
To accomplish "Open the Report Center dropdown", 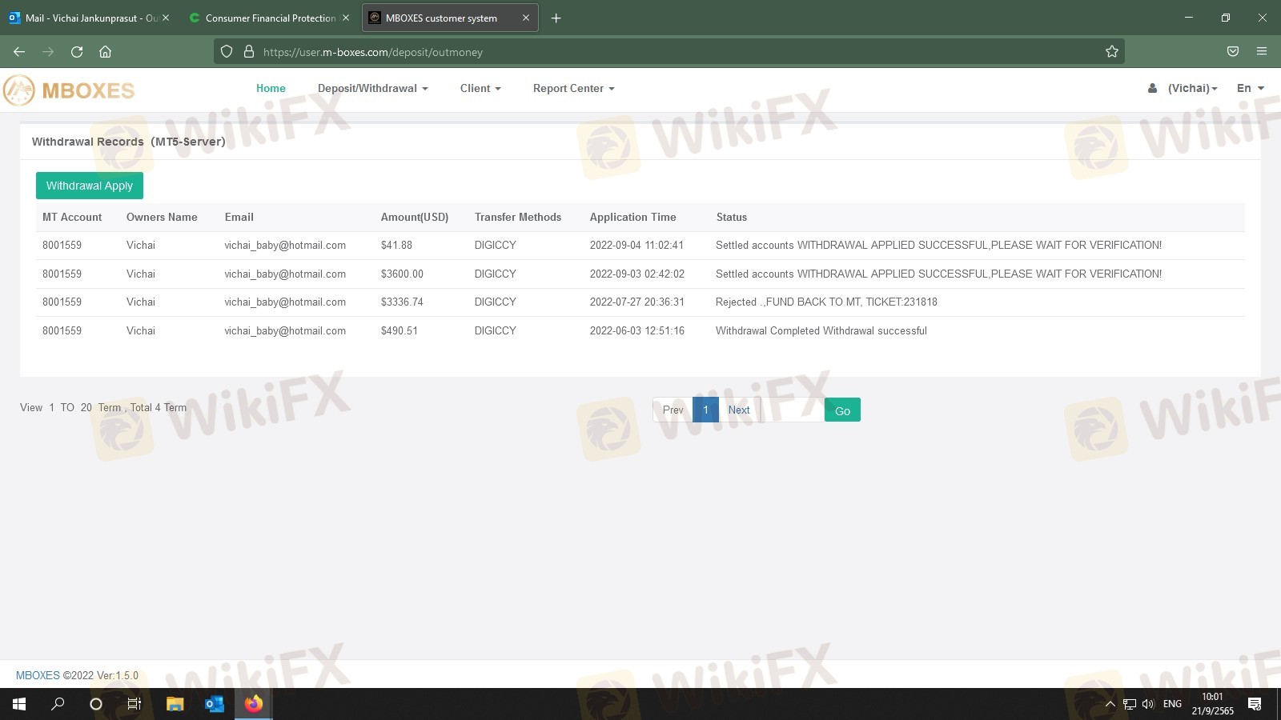I will (x=573, y=89).
